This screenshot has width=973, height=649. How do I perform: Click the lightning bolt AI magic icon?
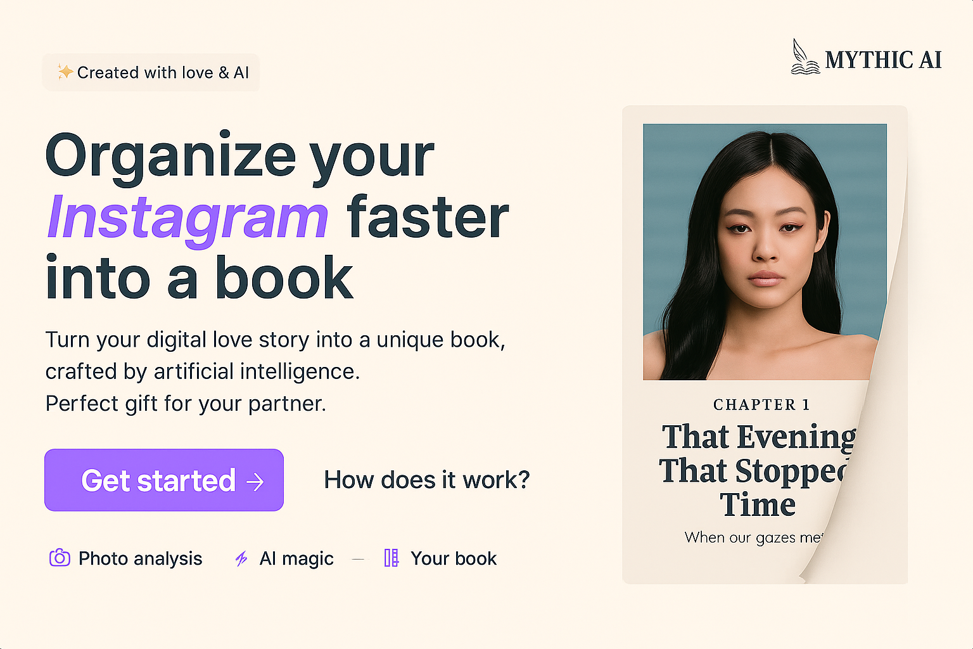[x=241, y=558]
